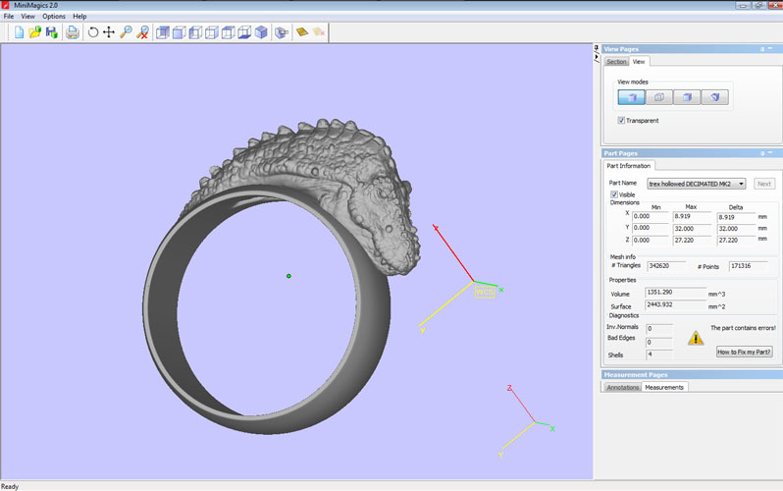The width and height of the screenshot is (783, 491).
Task: Click the # Points field showing 171316
Action: click(749, 265)
